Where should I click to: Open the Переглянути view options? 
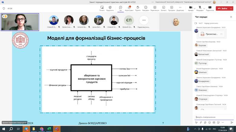155,8
